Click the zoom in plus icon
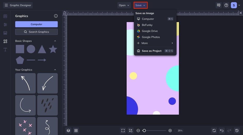The height and width of the screenshot is (135, 243). coord(170,131)
